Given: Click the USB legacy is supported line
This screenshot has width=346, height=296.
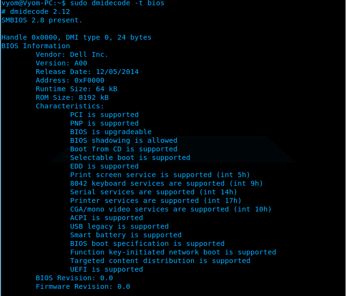Looking at the screenshot, I should (119, 227).
